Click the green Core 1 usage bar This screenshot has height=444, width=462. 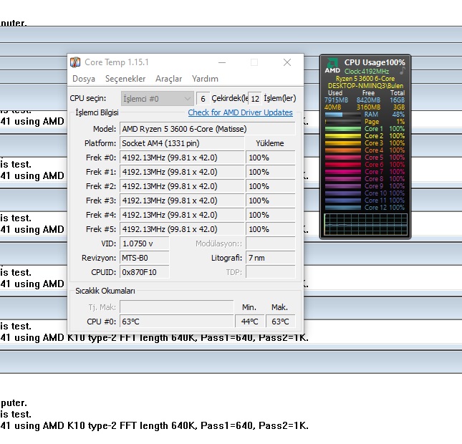[x=342, y=129]
